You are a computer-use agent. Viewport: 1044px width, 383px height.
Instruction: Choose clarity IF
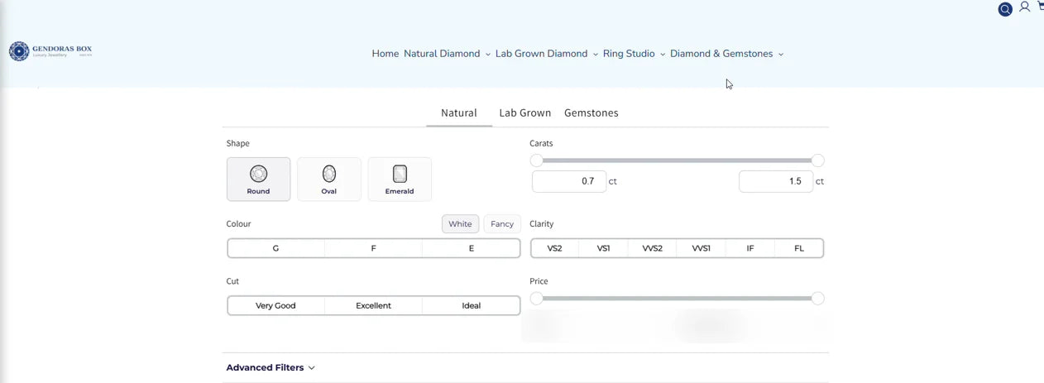pyautogui.click(x=750, y=248)
